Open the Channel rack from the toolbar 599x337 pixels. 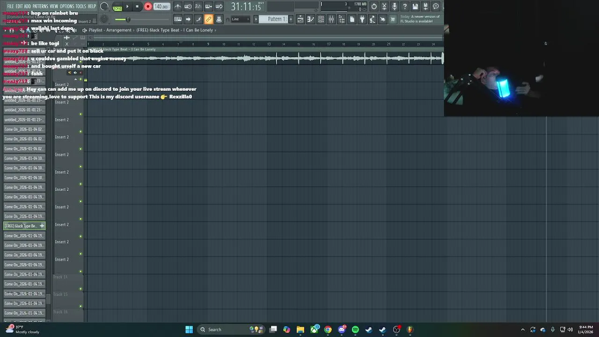click(321, 19)
